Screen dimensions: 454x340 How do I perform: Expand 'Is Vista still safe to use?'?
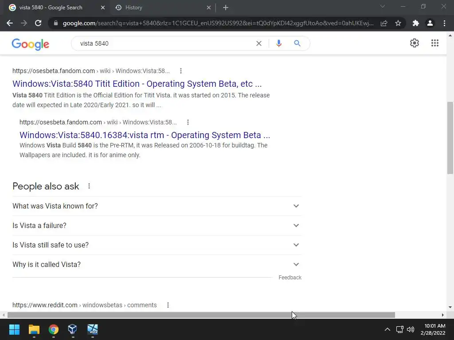[157, 245]
